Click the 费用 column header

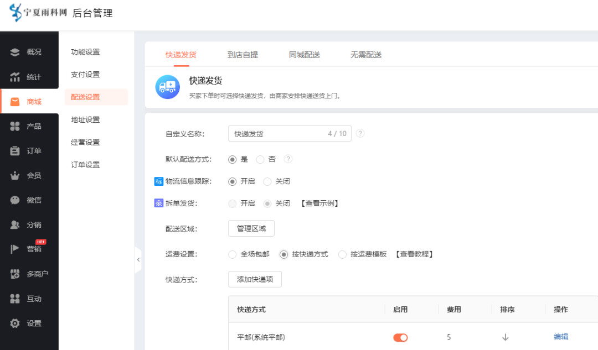click(454, 310)
